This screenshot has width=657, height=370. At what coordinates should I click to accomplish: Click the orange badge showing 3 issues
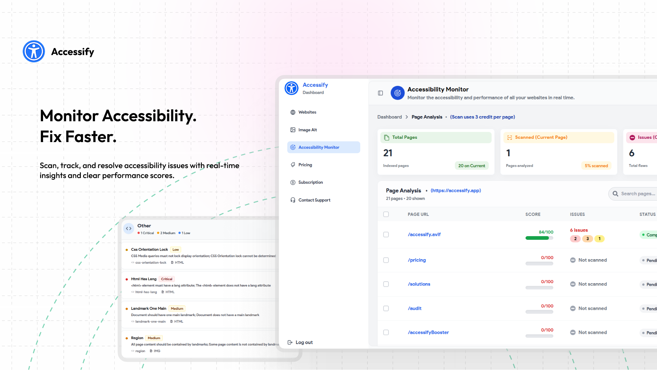(x=588, y=239)
